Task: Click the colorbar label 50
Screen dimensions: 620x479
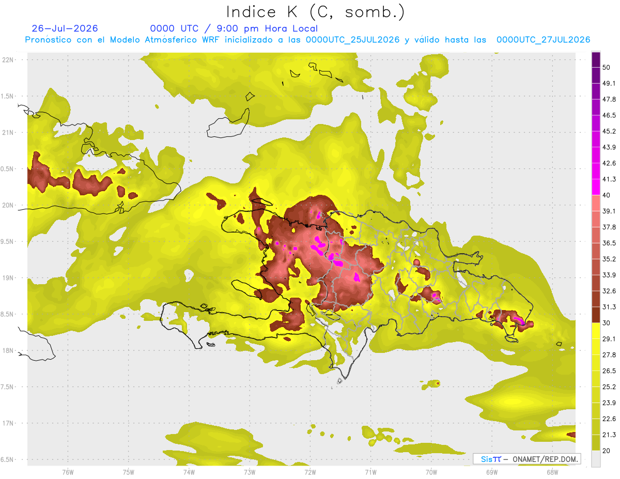Action: [606, 68]
